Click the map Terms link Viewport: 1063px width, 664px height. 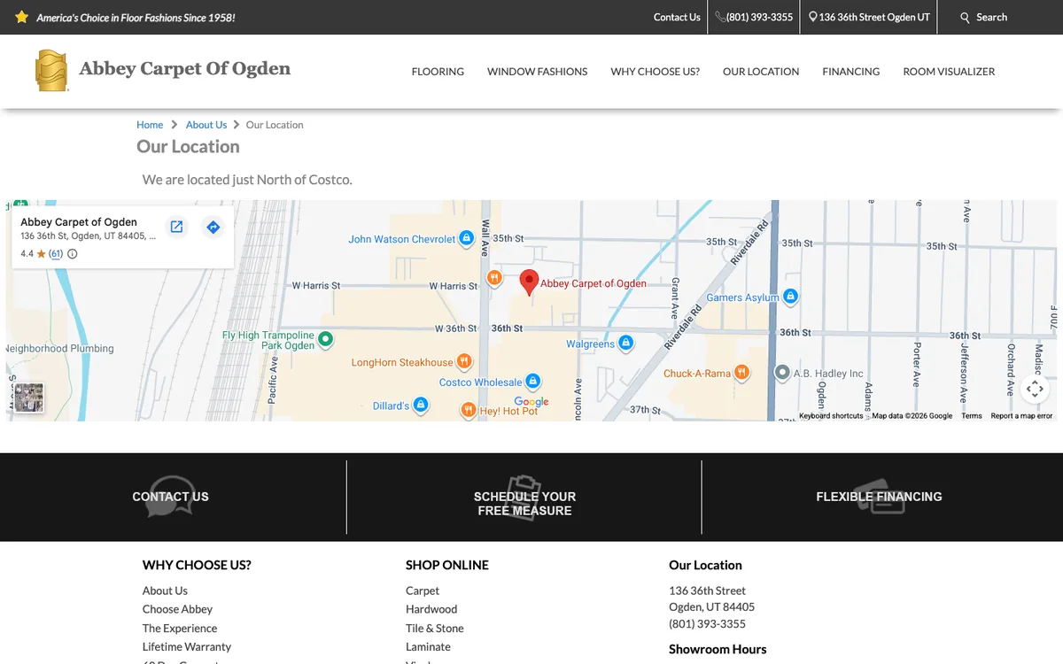(972, 416)
